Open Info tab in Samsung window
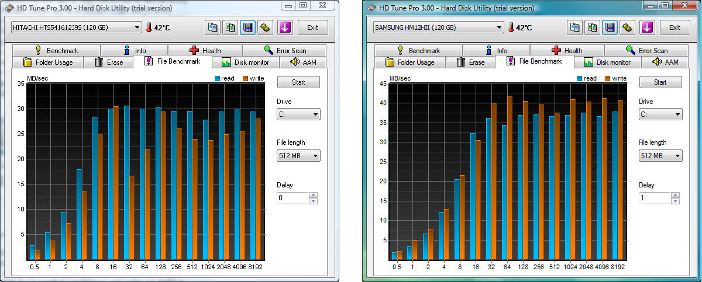Screen dimensions: 702x282 pos(496,51)
